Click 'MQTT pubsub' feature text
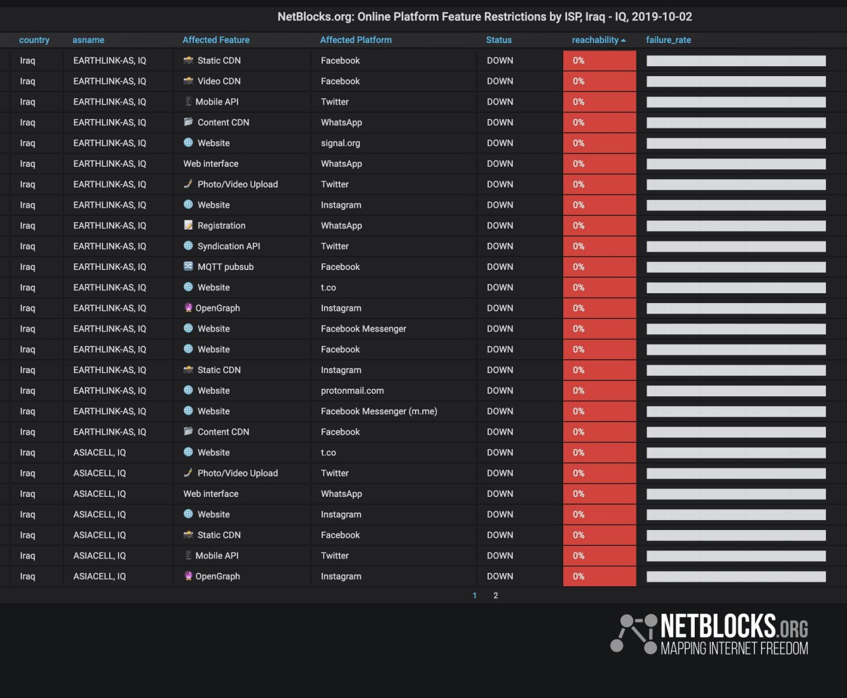This screenshot has width=847, height=698. tap(226, 267)
